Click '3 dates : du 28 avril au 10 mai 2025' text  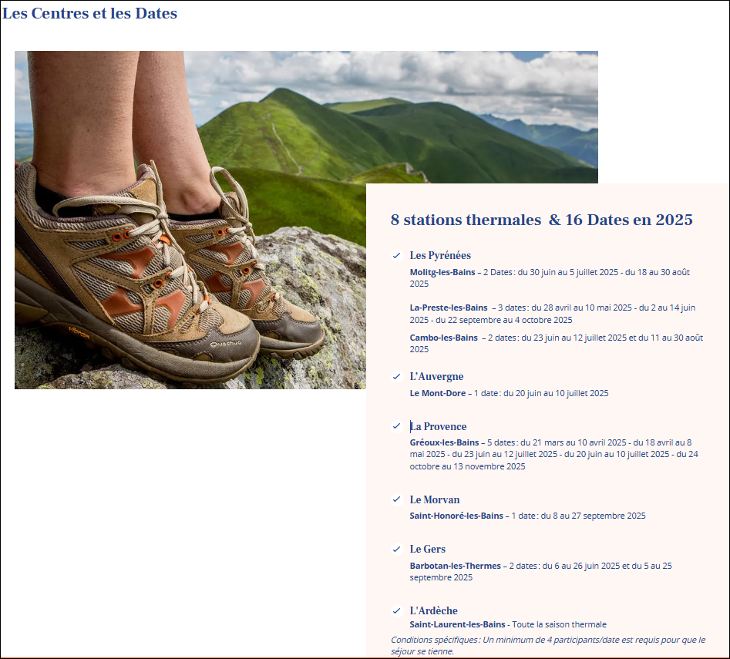point(565,308)
